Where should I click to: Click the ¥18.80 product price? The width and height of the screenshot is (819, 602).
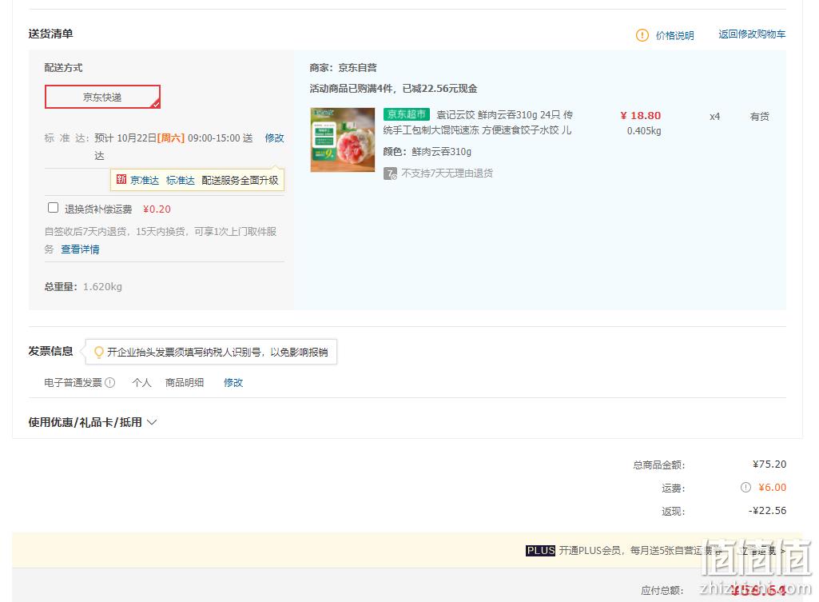[640, 115]
